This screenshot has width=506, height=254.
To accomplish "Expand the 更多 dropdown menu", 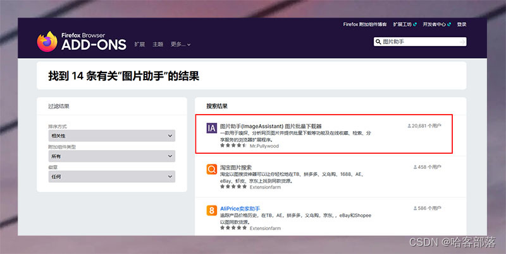I will (x=181, y=44).
